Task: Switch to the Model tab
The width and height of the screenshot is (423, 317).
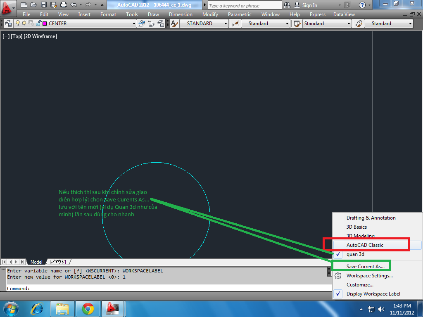Action: pyautogui.click(x=36, y=262)
